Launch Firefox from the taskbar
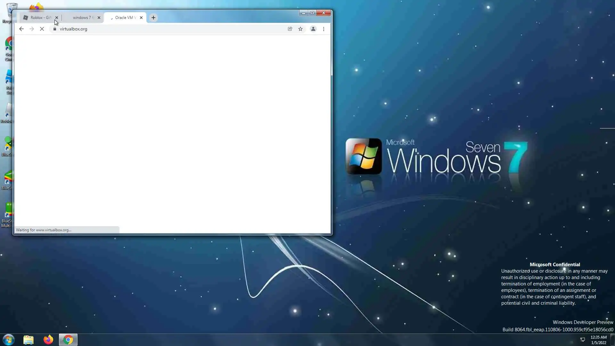 pyautogui.click(x=48, y=340)
